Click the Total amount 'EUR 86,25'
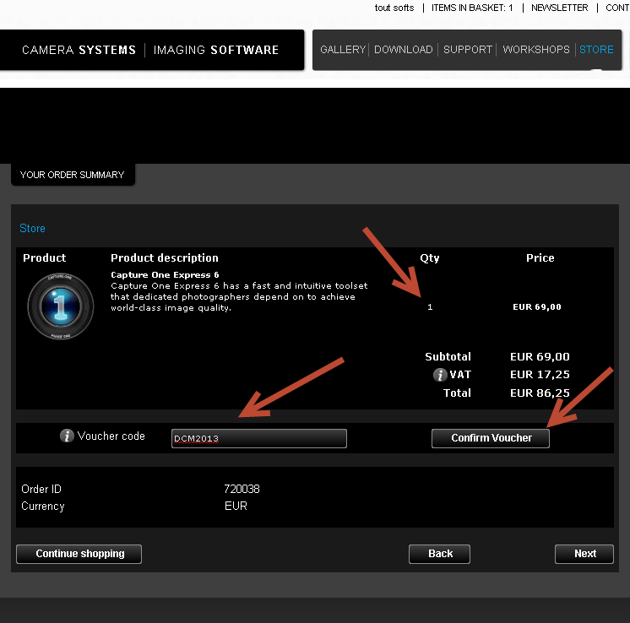 pyautogui.click(x=540, y=393)
